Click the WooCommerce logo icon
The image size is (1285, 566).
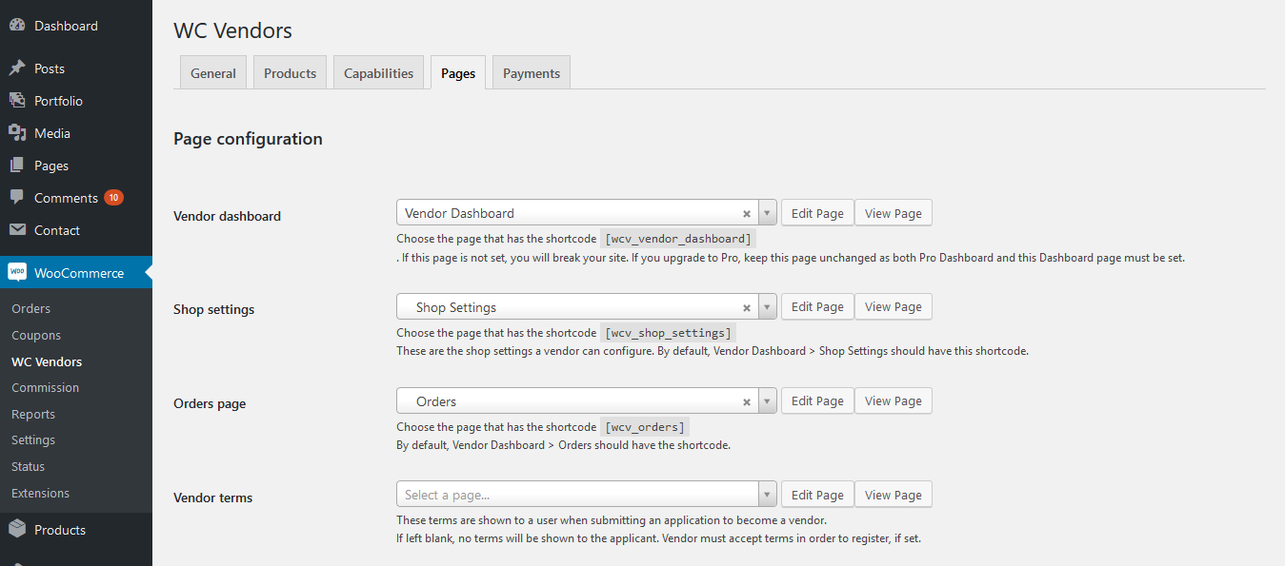click(x=17, y=273)
